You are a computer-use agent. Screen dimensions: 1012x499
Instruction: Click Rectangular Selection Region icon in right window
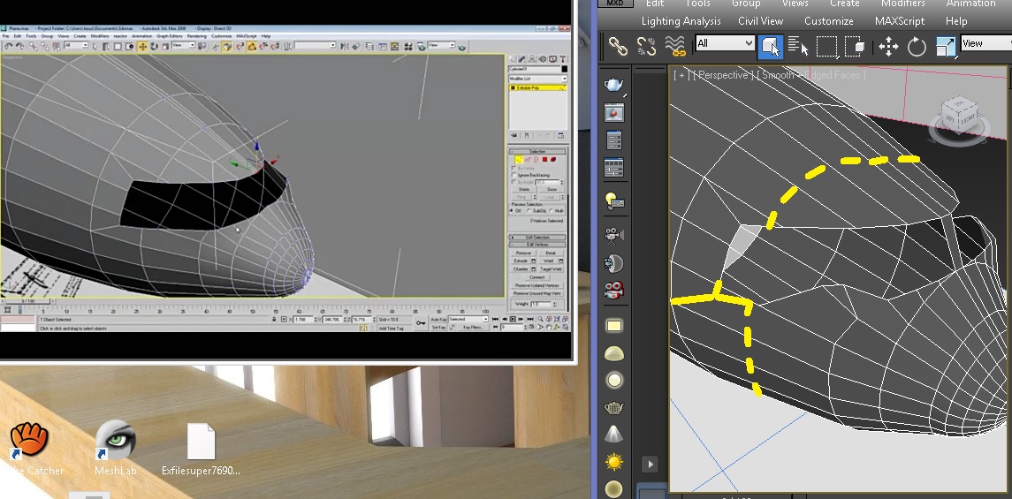coord(826,47)
